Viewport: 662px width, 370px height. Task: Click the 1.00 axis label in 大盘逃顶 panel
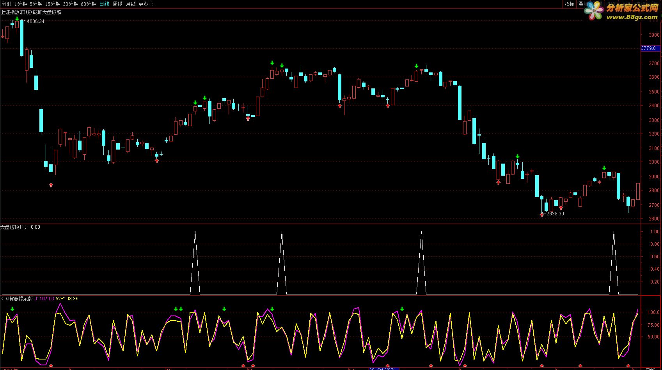coord(655,232)
